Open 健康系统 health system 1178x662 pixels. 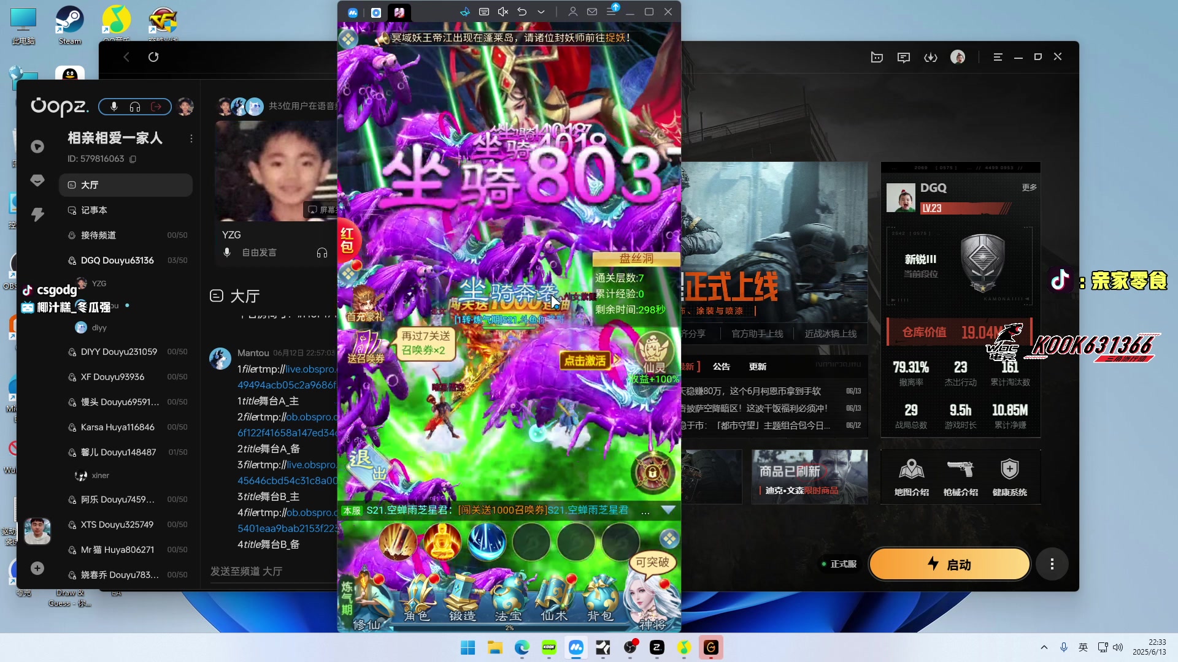[x=1010, y=477]
